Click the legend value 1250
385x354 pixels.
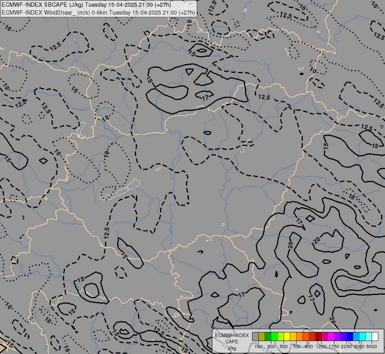(321, 347)
